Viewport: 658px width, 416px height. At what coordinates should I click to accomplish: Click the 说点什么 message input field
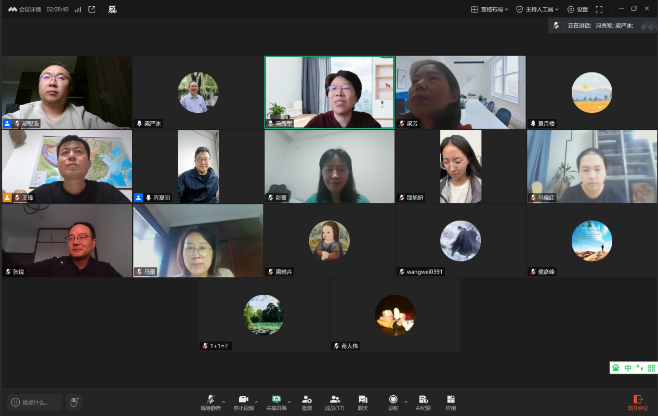(x=35, y=402)
